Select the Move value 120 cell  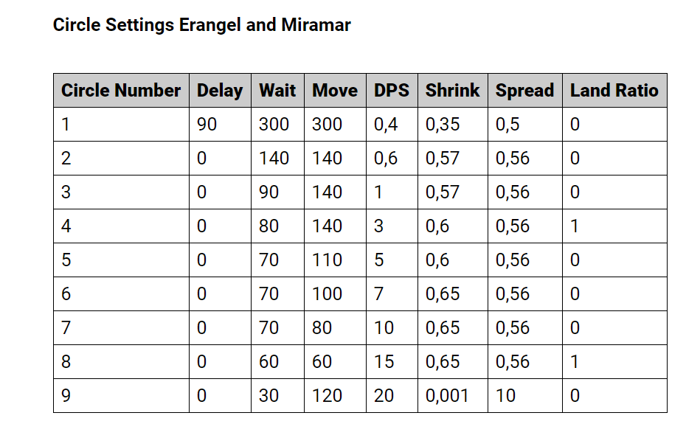[335, 395]
